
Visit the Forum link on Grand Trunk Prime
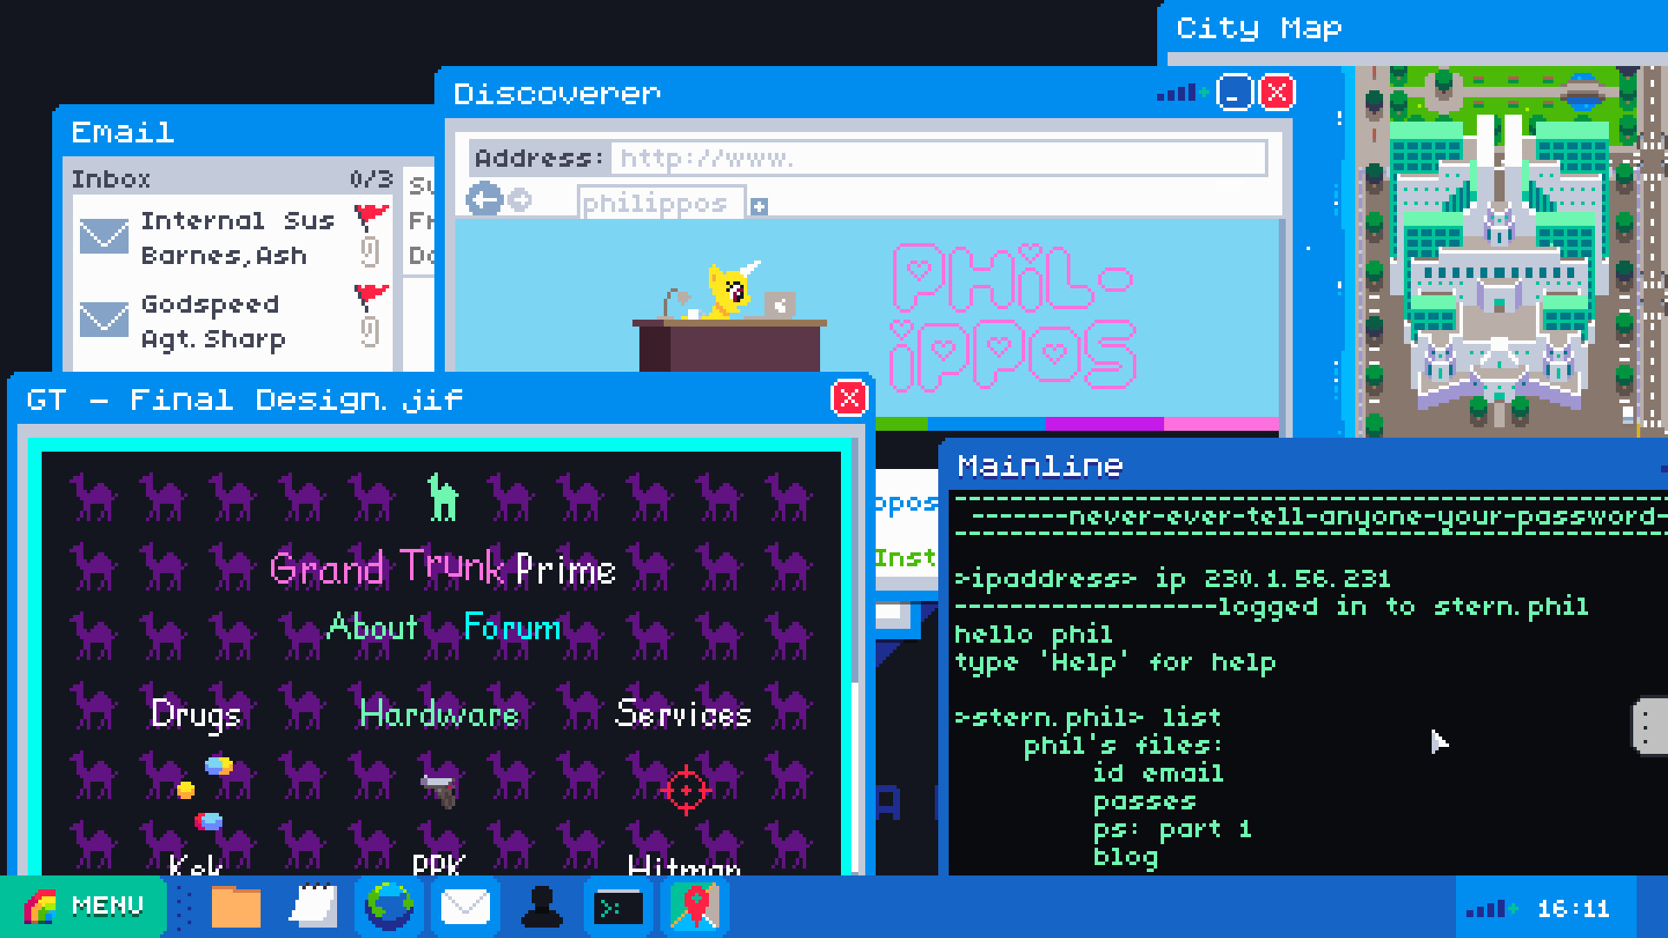point(512,627)
